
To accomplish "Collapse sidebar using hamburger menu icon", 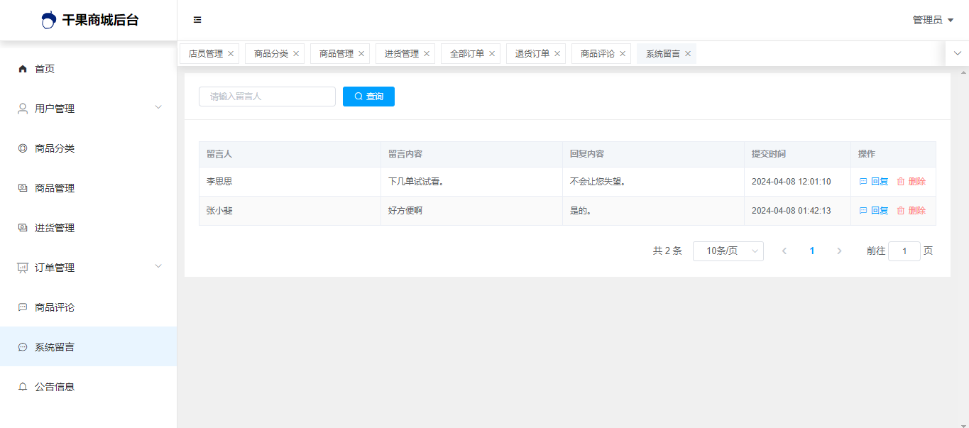I will pyautogui.click(x=197, y=20).
